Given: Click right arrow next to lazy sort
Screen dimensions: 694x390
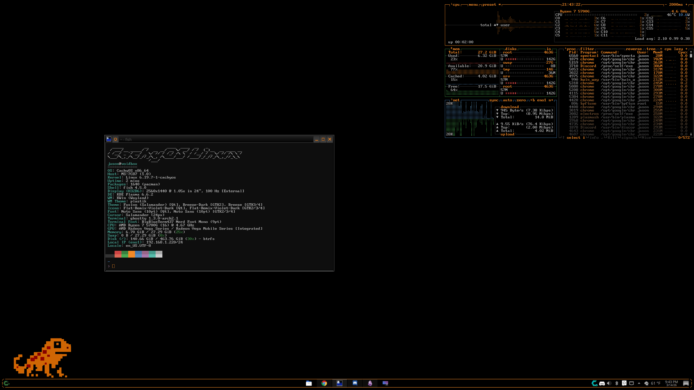Looking at the screenshot, I should 686,49.
